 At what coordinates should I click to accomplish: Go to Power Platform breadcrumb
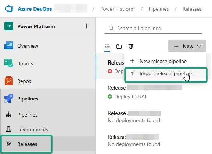(x=117, y=9)
